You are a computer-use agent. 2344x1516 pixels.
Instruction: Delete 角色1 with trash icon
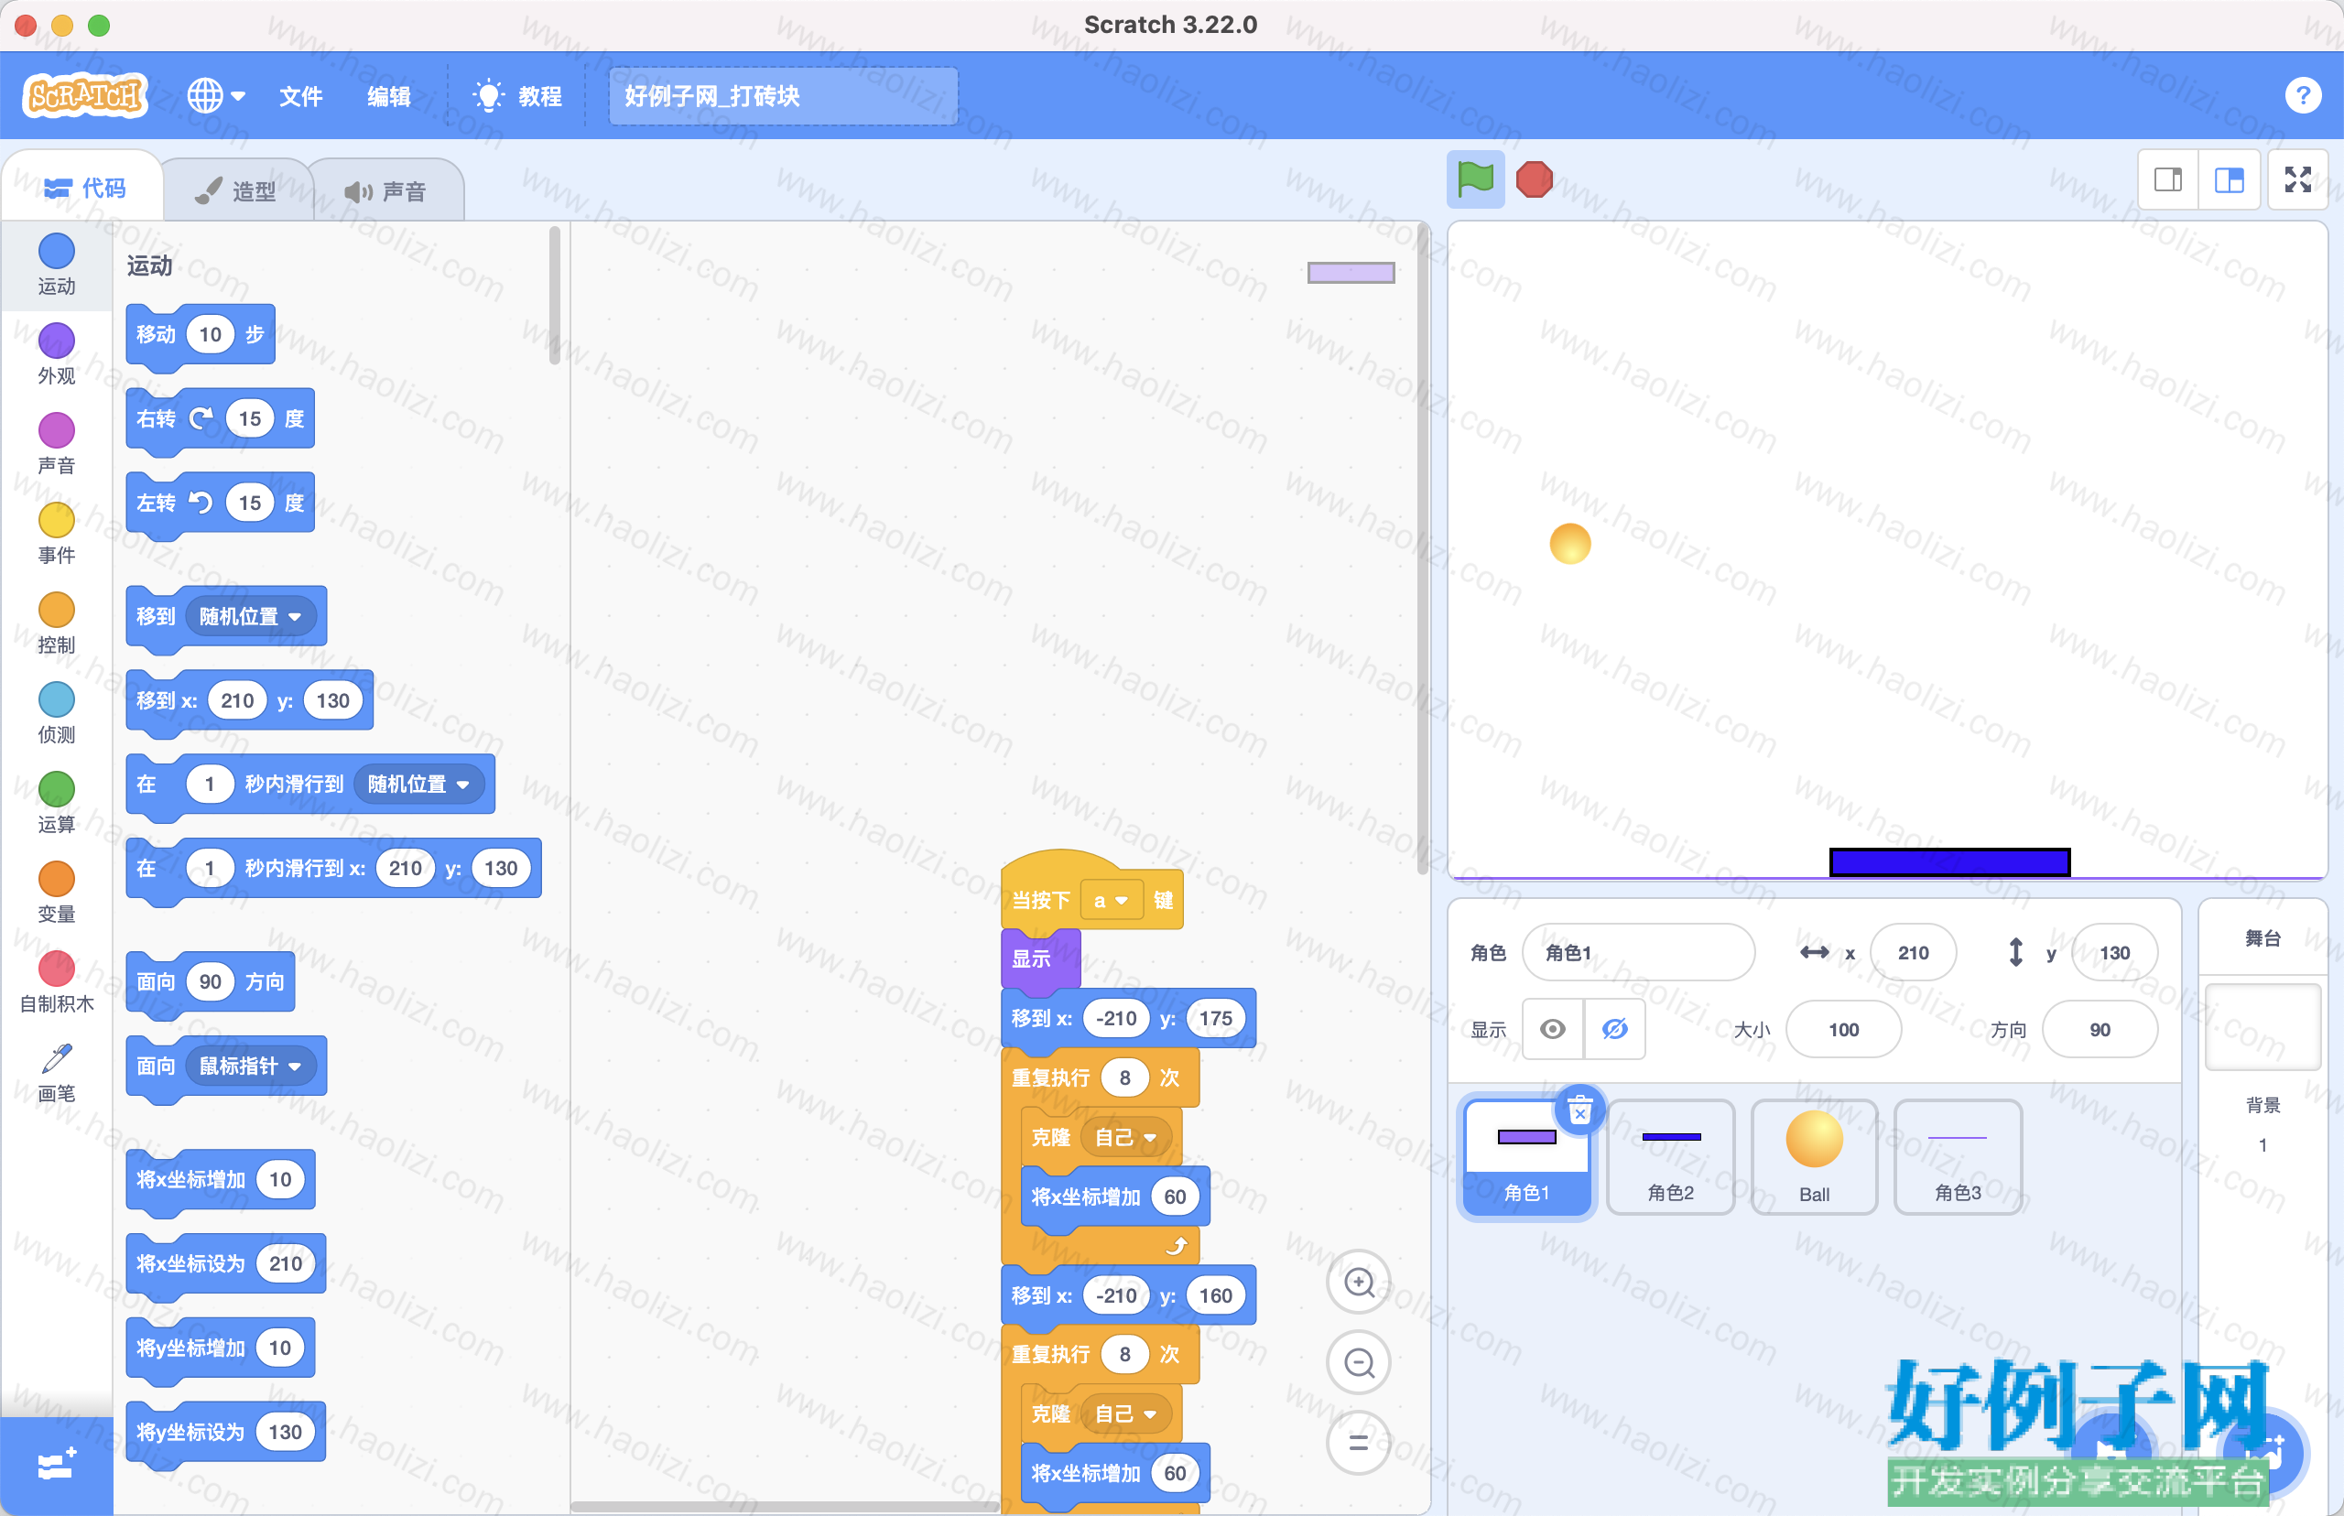[1579, 1110]
